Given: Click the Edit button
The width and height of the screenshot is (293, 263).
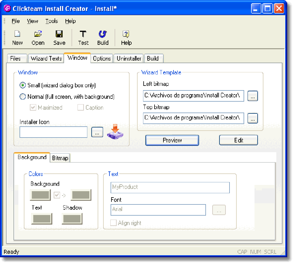Looking at the screenshot, I should 238,140.
